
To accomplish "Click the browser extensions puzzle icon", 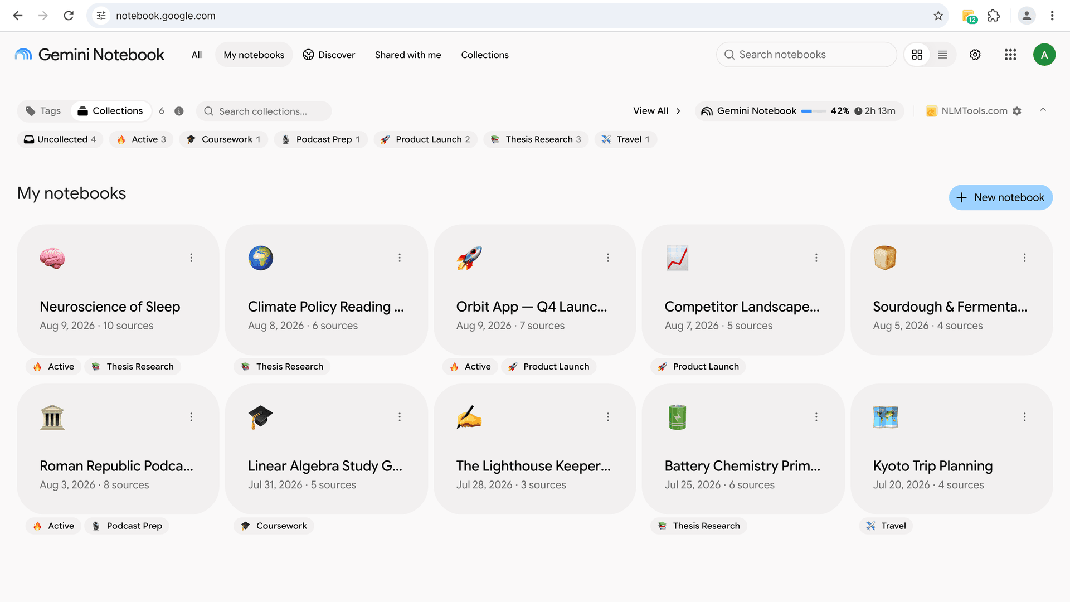I will click(x=994, y=16).
